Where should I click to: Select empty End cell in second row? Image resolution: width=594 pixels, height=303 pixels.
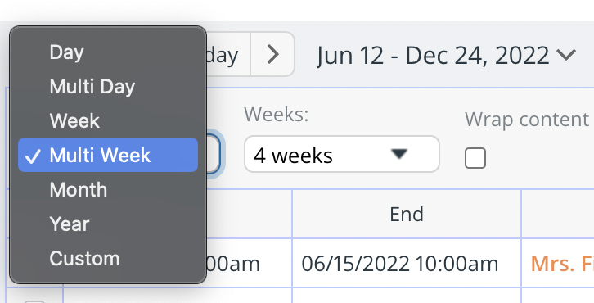click(407, 296)
